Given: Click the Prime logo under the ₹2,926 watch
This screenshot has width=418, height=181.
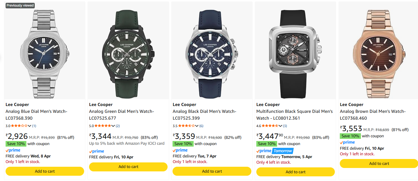Looking at the screenshot, I should (13, 150).
